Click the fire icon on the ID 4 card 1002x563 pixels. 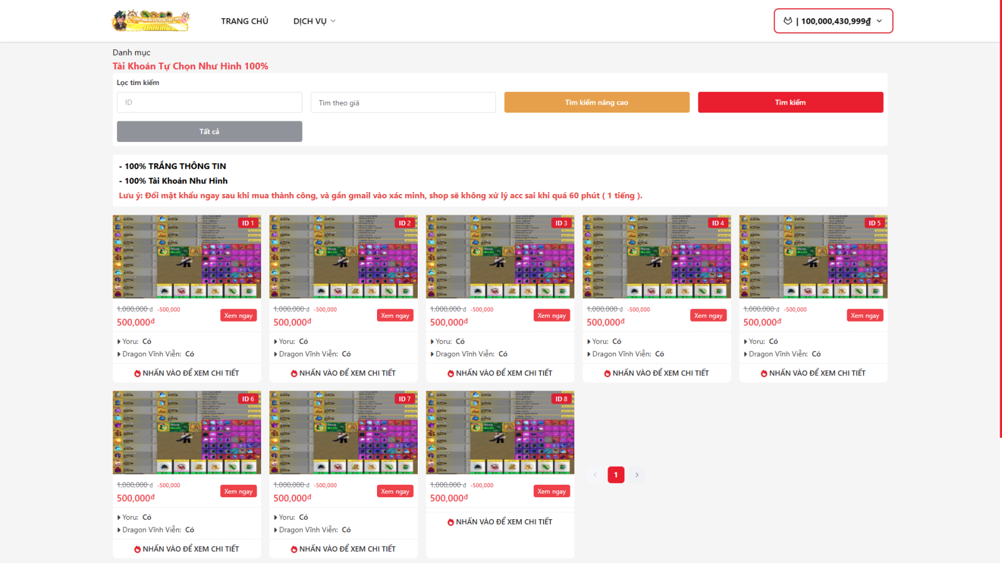[607, 373]
